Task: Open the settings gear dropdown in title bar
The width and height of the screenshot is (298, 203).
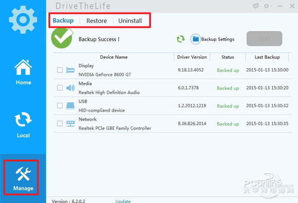Action: [x=268, y=6]
